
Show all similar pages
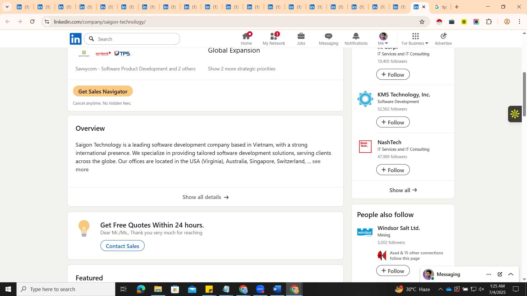(403, 190)
